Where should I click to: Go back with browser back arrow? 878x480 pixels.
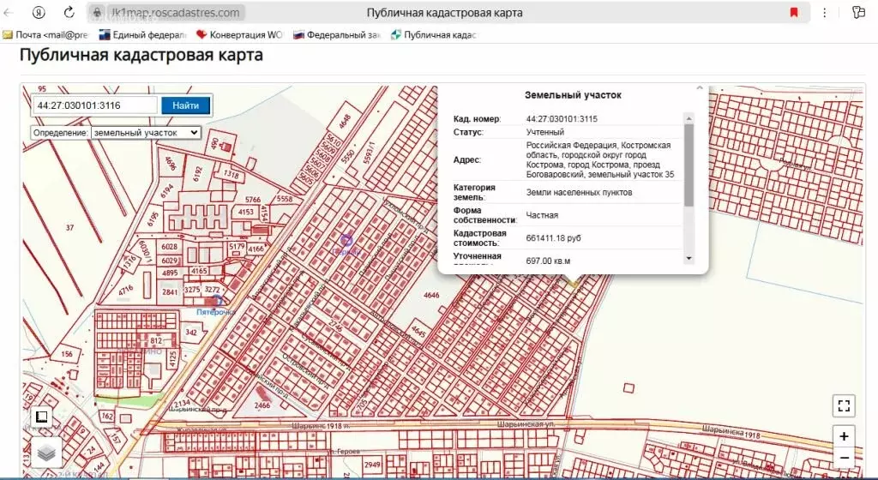click(10, 13)
